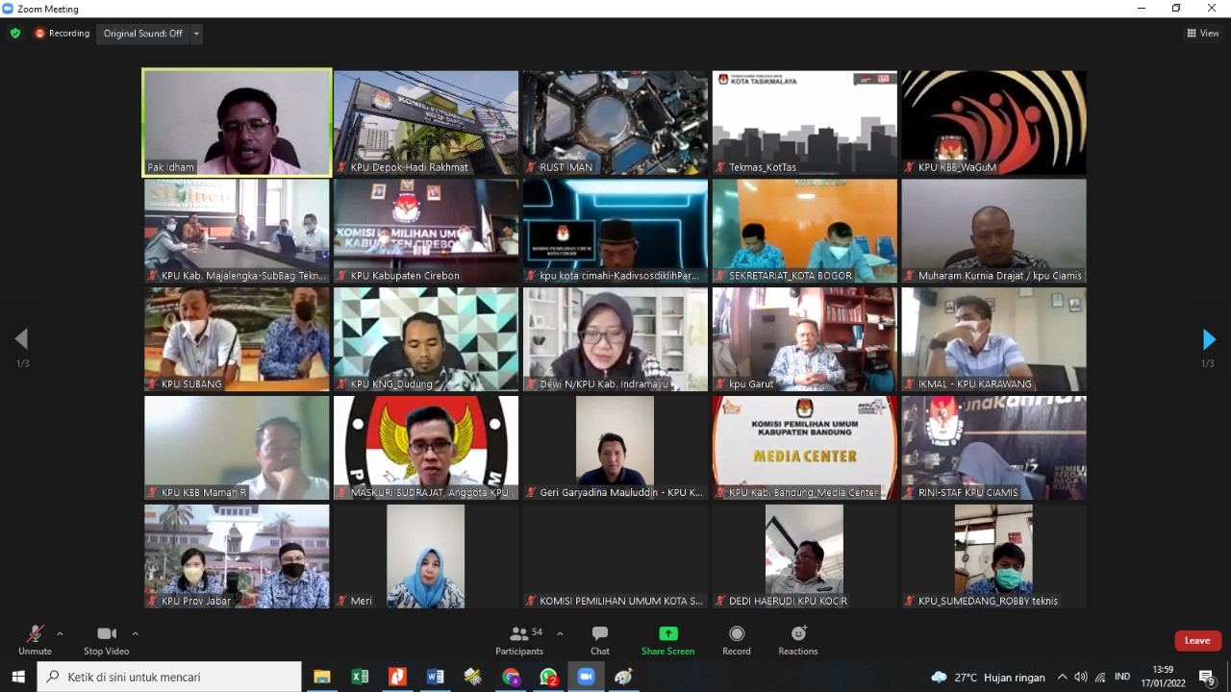Select Pak Idham's video tile
This screenshot has width=1231, height=692.
point(237,122)
